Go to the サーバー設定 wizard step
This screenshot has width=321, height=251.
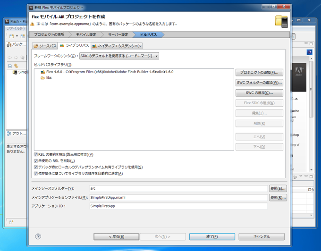(118, 34)
